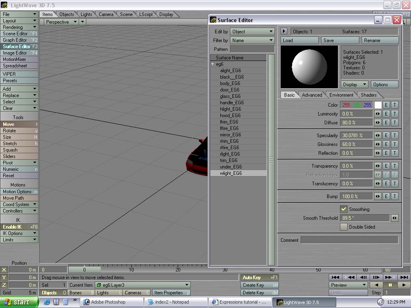This screenshot has height=308, width=411.
Task: Open the LScript tab
Action: point(146,14)
